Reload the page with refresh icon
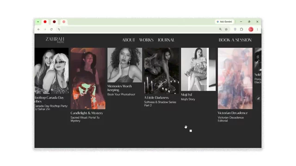This screenshot has width=296, height=166. click(x=51, y=30)
